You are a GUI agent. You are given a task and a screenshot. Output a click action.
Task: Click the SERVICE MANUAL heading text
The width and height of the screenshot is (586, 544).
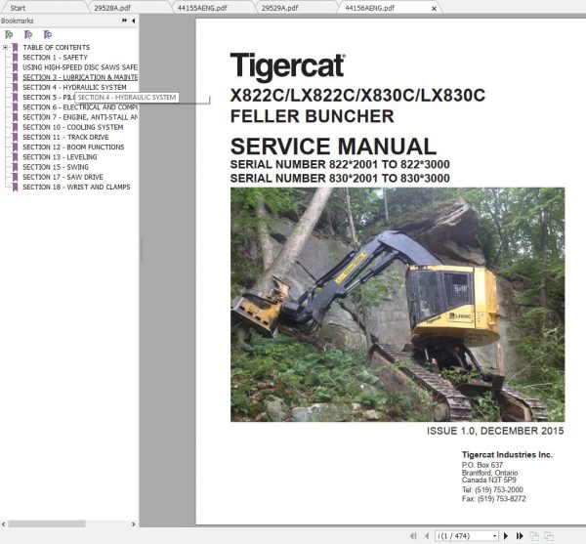point(333,146)
